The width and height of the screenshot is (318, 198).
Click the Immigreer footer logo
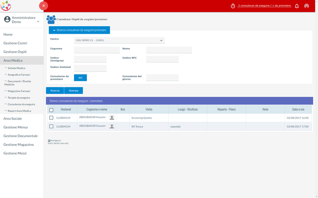(54, 140)
